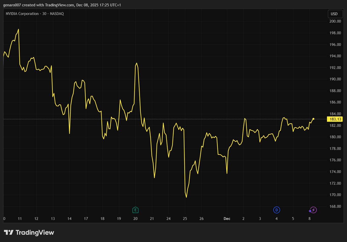Viewport: 347px width, 242px height.
Task: Click the TradingView wordmark text
Action: pyautogui.click(x=35, y=233)
